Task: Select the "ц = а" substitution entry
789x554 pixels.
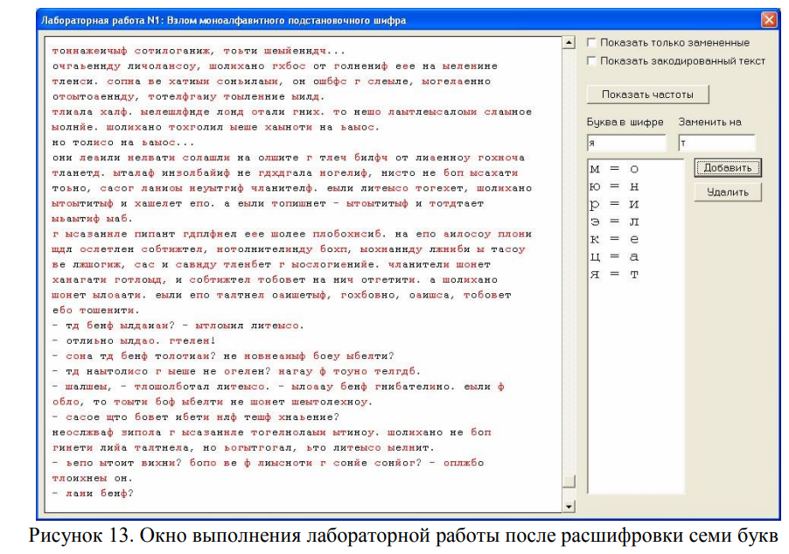Action: tap(615, 256)
